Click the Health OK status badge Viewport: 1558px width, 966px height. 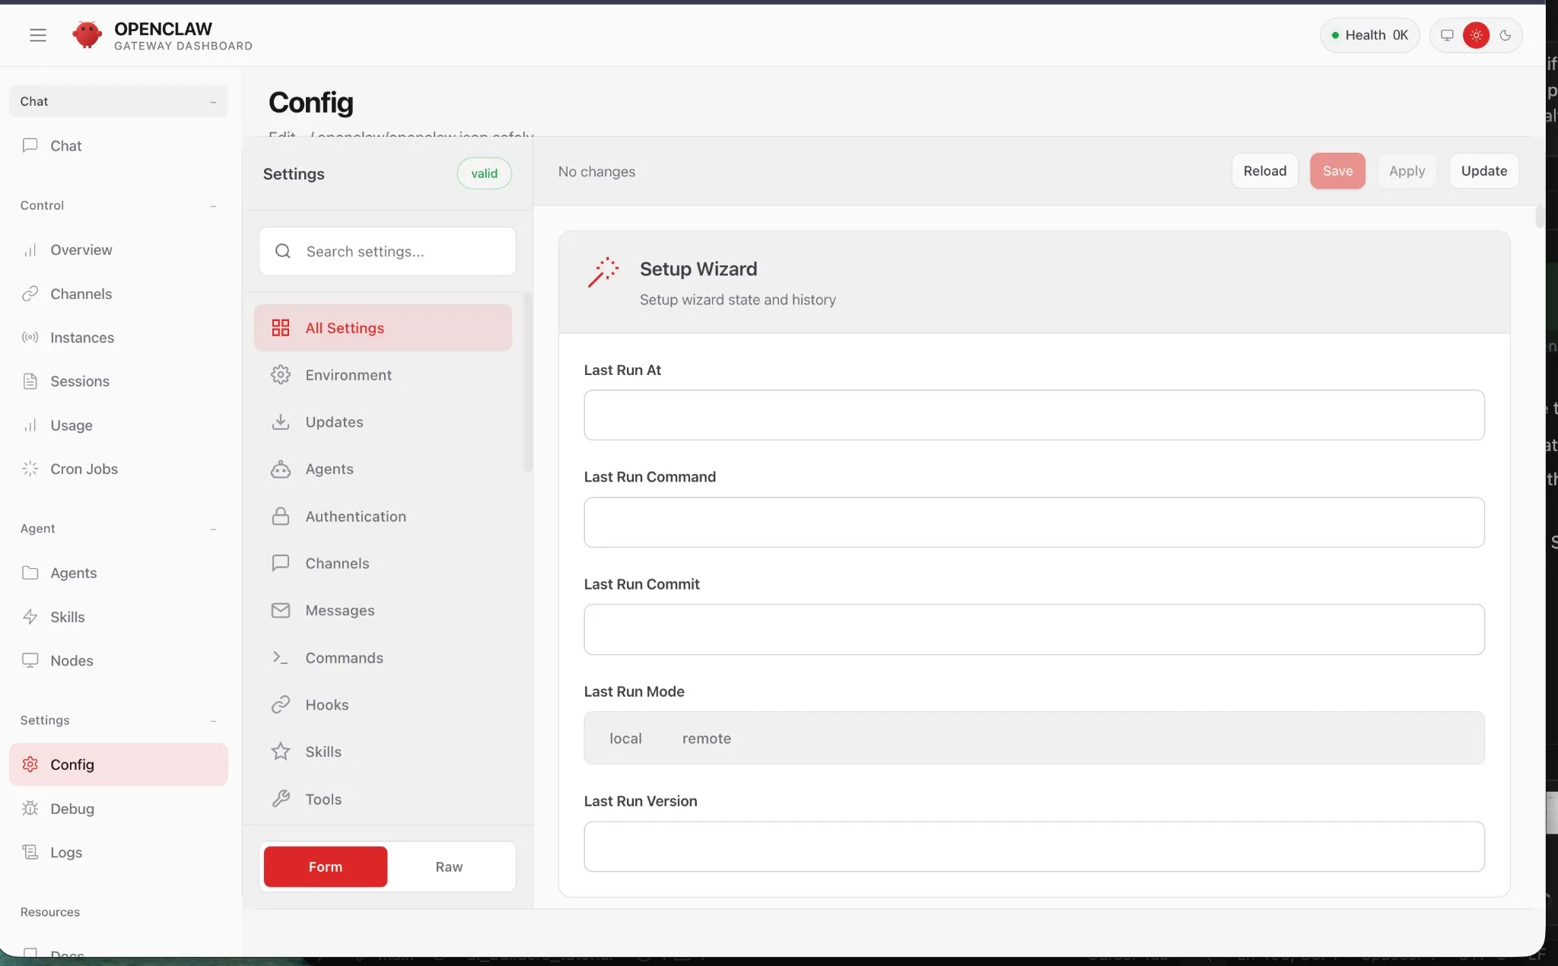click(x=1370, y=35)
